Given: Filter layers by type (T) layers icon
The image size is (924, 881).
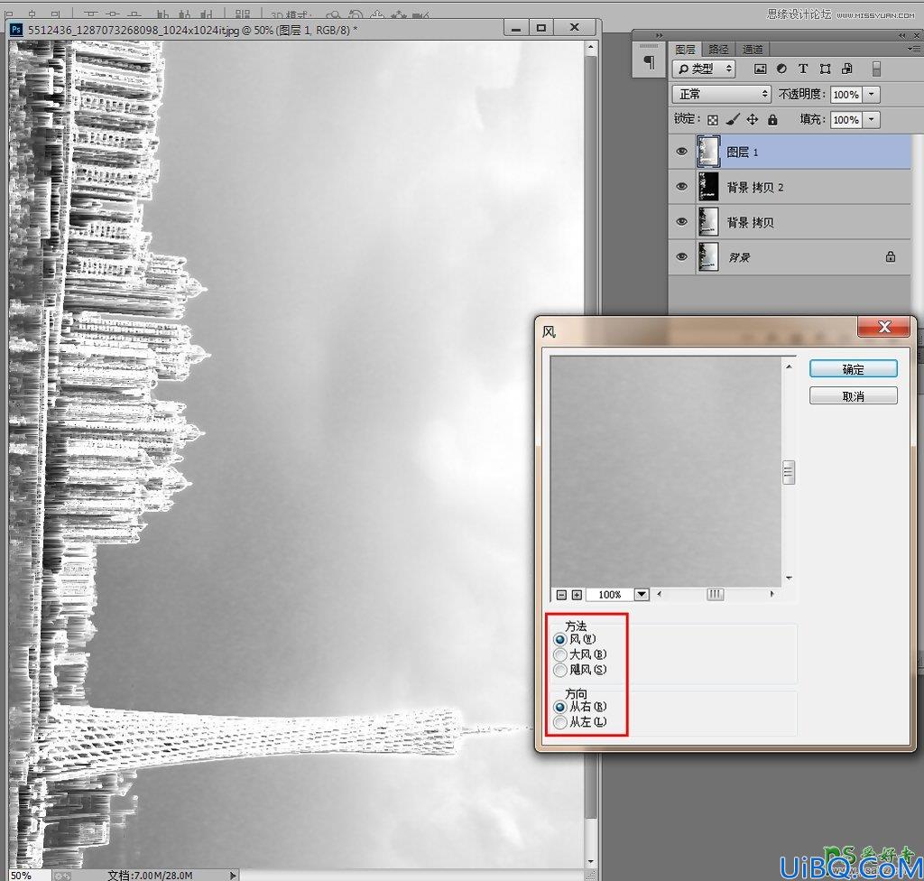Looking at the screenshot, I should coord(802,69).
